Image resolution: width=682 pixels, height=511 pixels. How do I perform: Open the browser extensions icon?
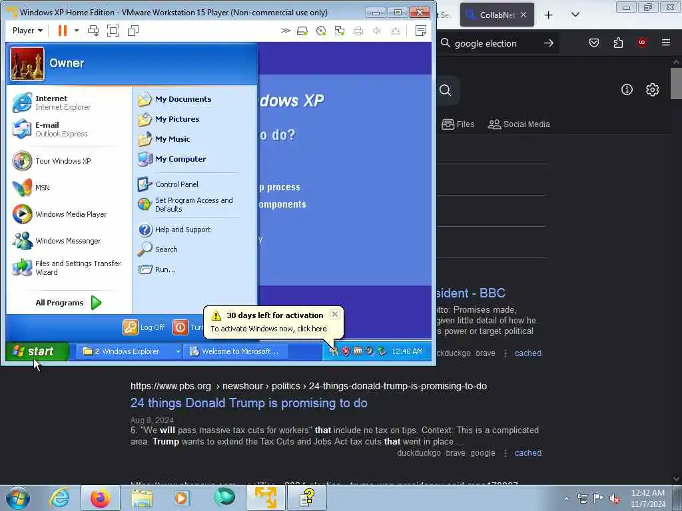point(618,43)
